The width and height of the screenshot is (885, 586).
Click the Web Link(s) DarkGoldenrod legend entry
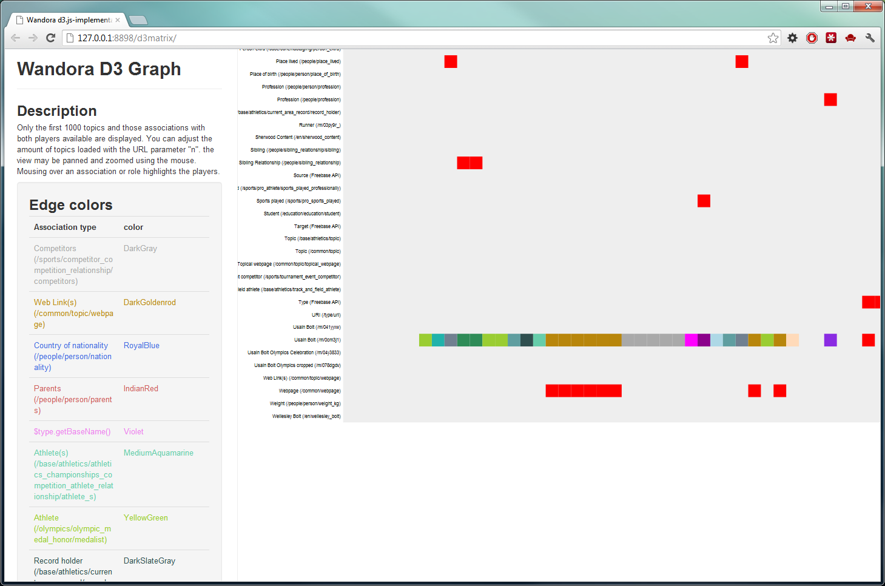coord(73,313)
